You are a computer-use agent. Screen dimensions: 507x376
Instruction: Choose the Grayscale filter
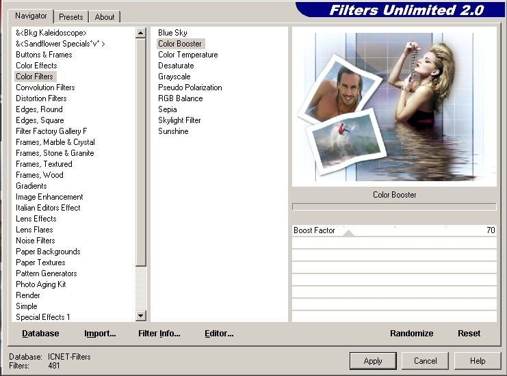point(174,77)
